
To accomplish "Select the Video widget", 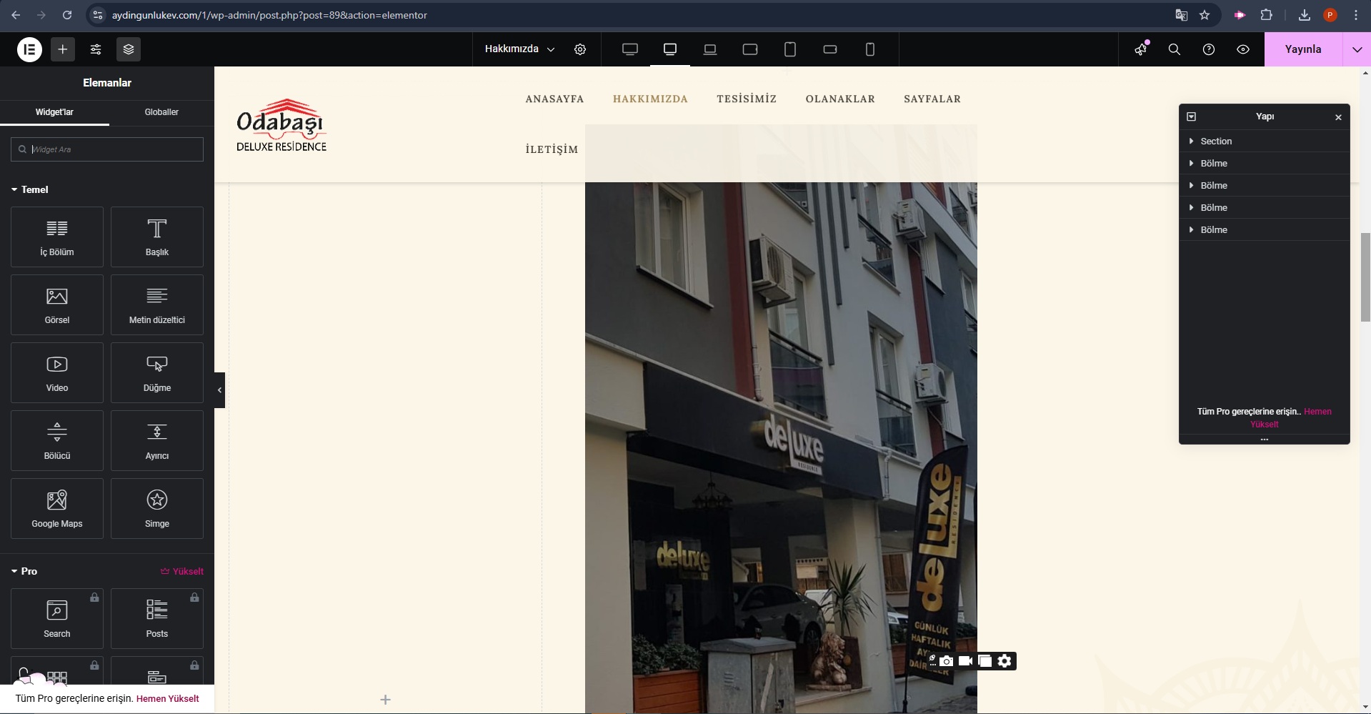I will coord(57,372).
